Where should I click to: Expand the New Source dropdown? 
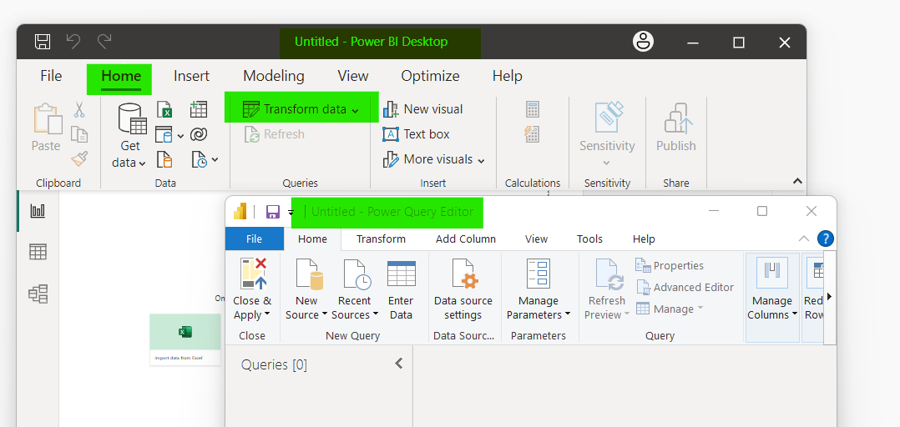point(324,314)
